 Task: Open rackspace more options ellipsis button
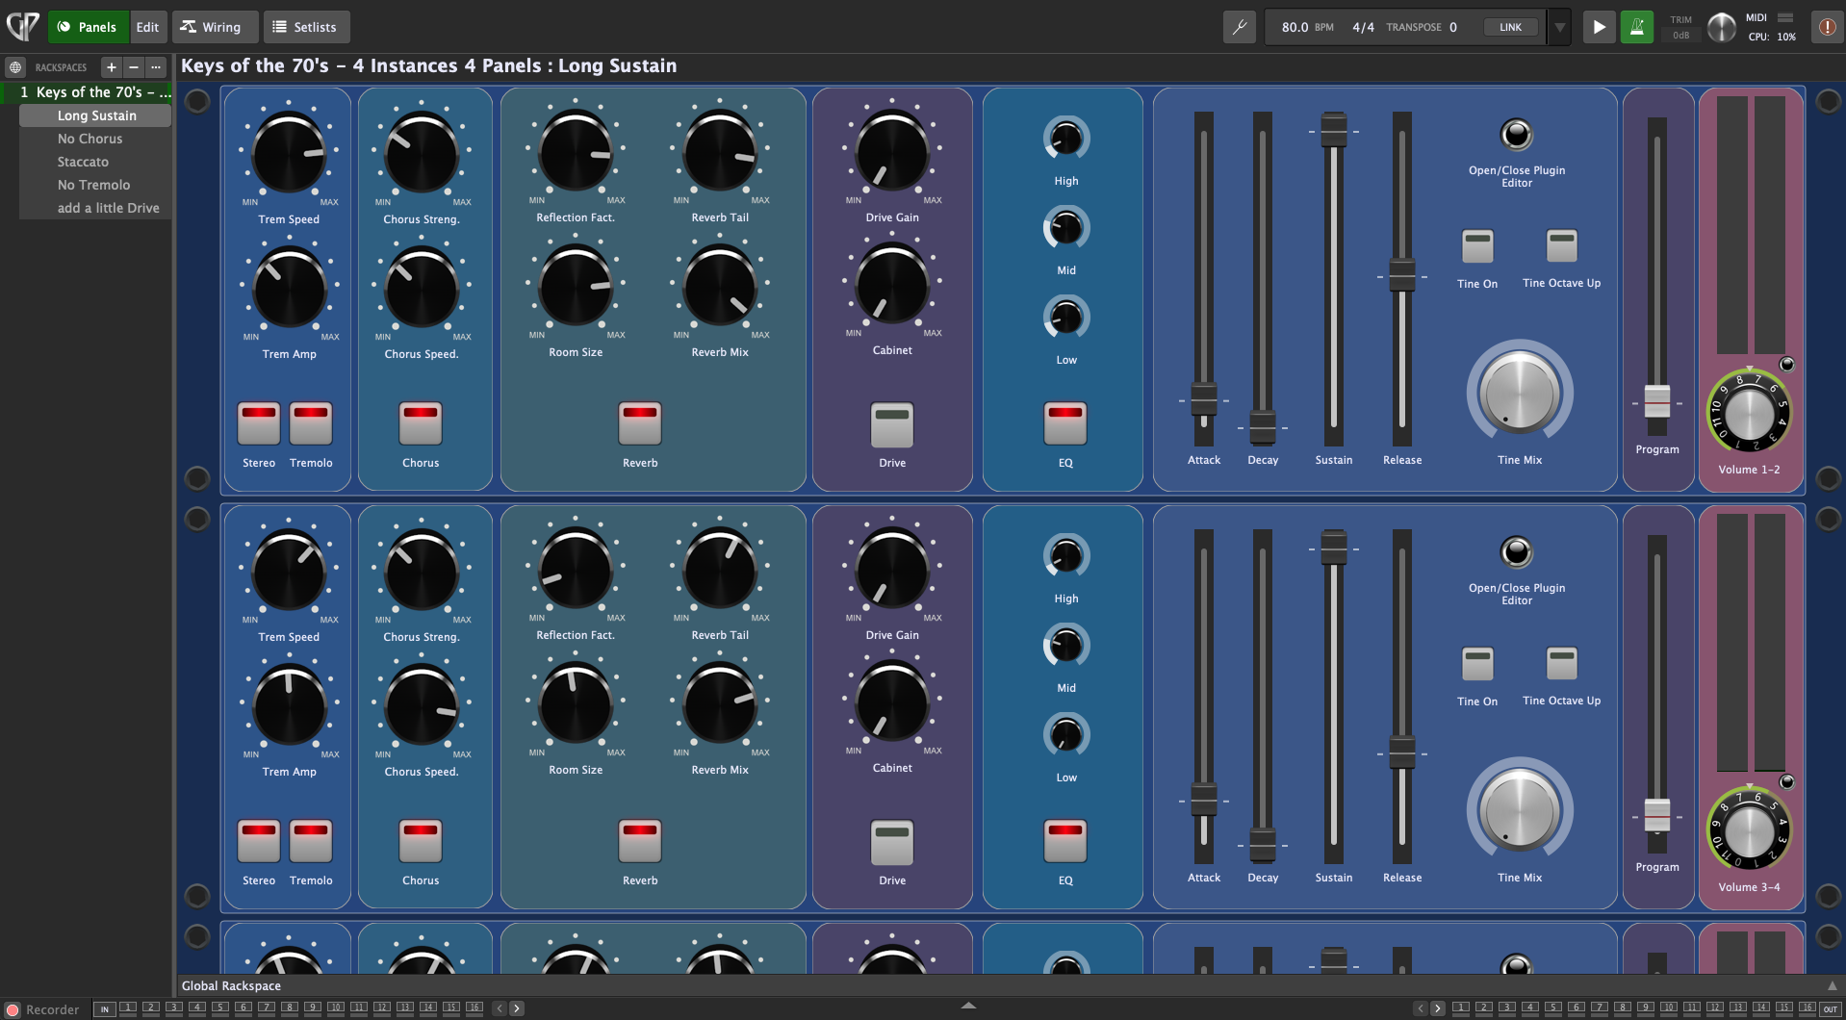coord(156,67)
